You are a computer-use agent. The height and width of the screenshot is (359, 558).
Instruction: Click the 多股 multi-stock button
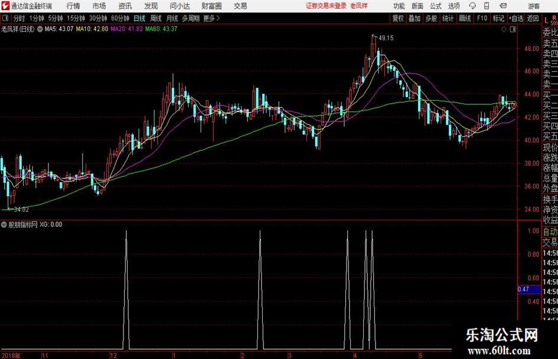431,18
